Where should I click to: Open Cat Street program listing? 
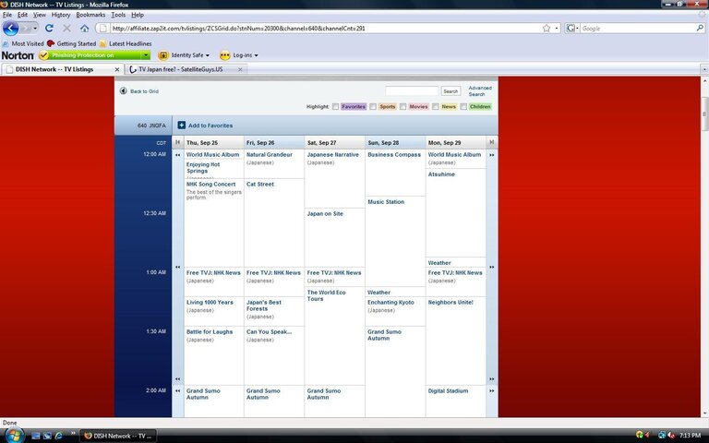pos(260,184)
